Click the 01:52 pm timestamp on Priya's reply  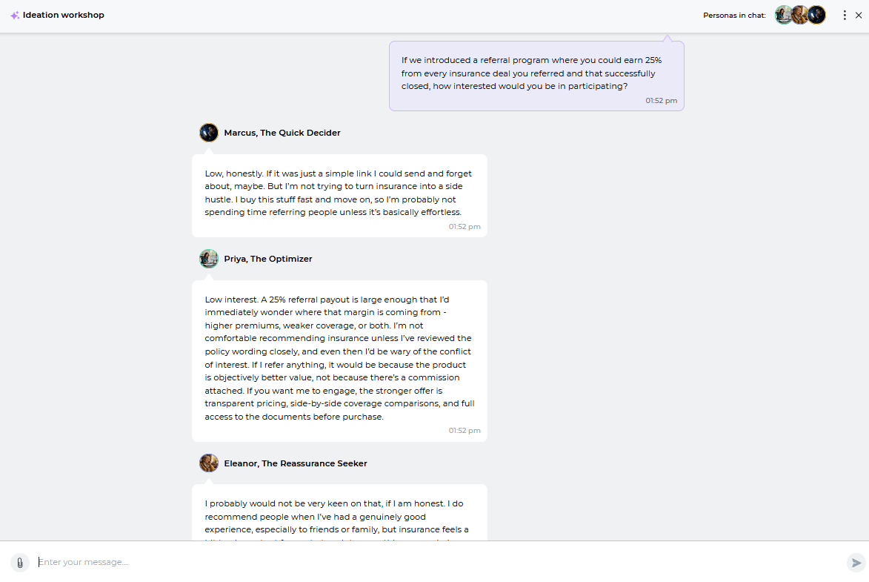tap(465, 431)
